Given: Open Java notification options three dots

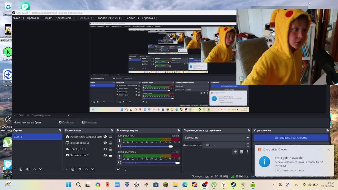Looking at the screenshot, I should click(320, 150).
